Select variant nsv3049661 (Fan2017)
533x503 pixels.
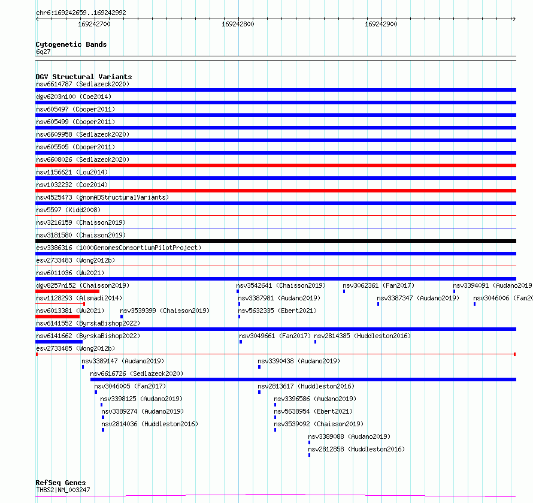tap(275, 336)
